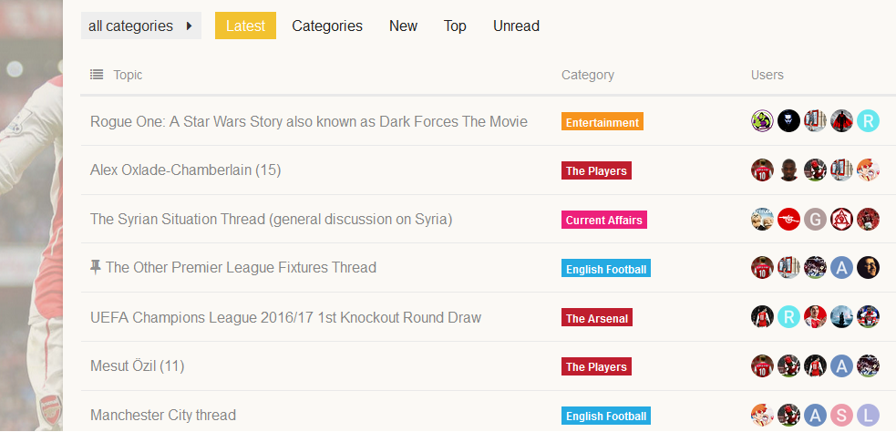Click the teal R avatar in Champions League row
Image resolution: width=896 pixels, height=432 pixels.
pyautogui.click(x=788, y=317)
